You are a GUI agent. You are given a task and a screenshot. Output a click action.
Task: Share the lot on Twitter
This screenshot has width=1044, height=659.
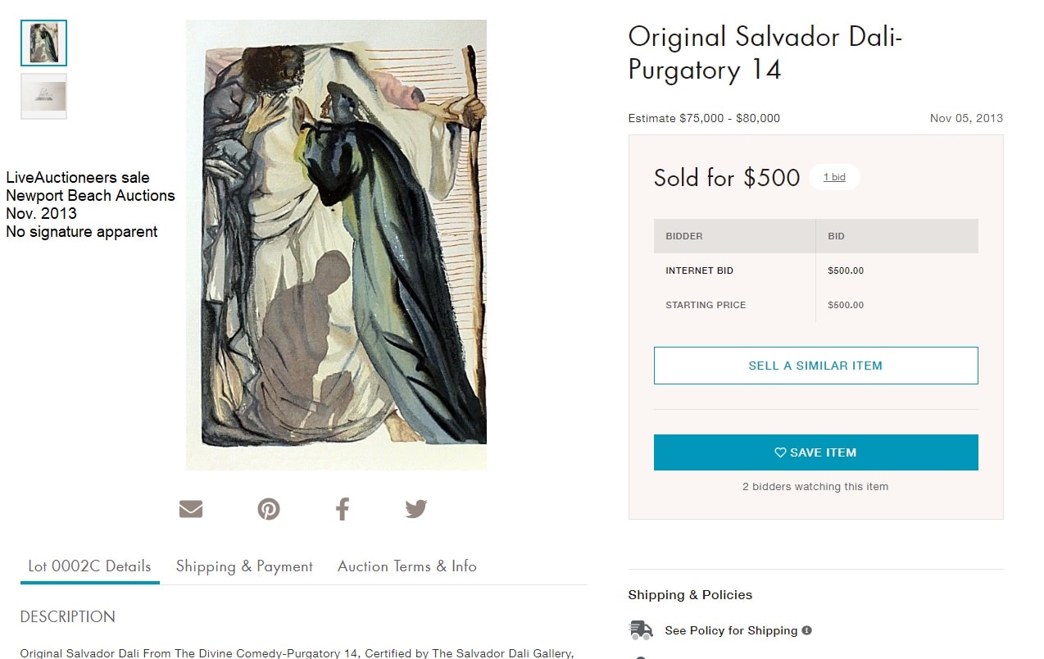415,509
